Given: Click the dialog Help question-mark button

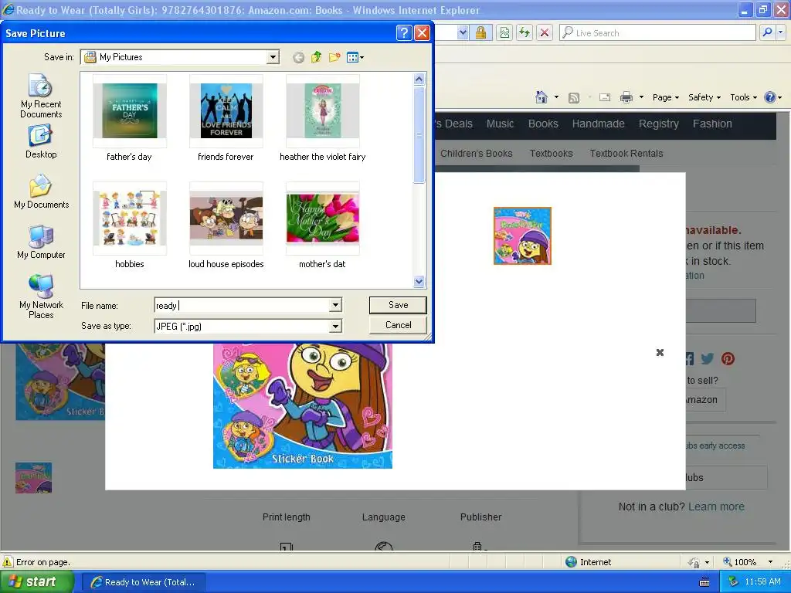Looking at the screenshot, I should 403,32.
